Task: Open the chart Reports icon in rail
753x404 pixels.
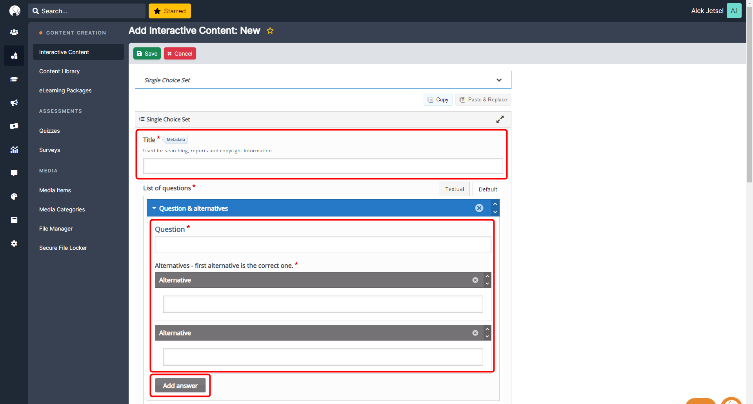Action: tap(14, 150)
